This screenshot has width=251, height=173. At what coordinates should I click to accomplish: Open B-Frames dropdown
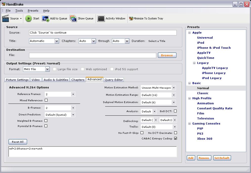coord(73,108)
